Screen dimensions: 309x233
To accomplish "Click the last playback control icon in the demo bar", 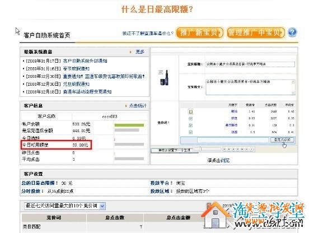I will coord(251,150).
